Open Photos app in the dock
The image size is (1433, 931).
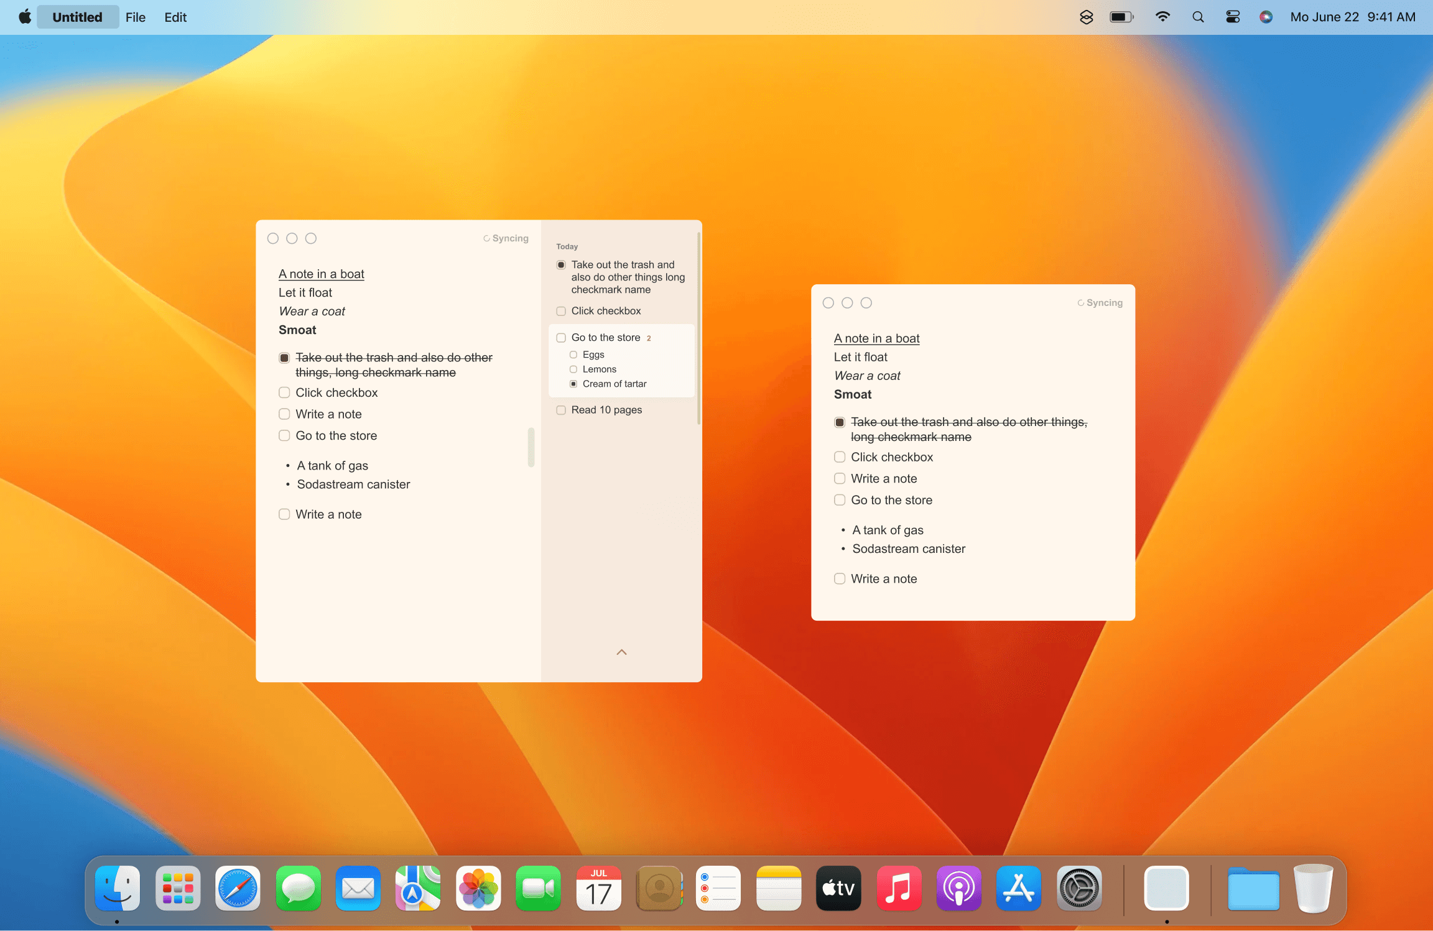(x=478, y=888)
